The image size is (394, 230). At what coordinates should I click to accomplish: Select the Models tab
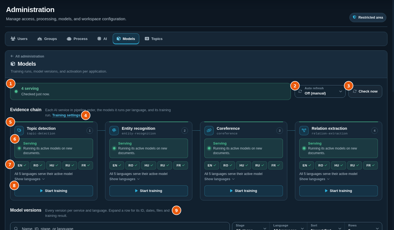point(126,39)
